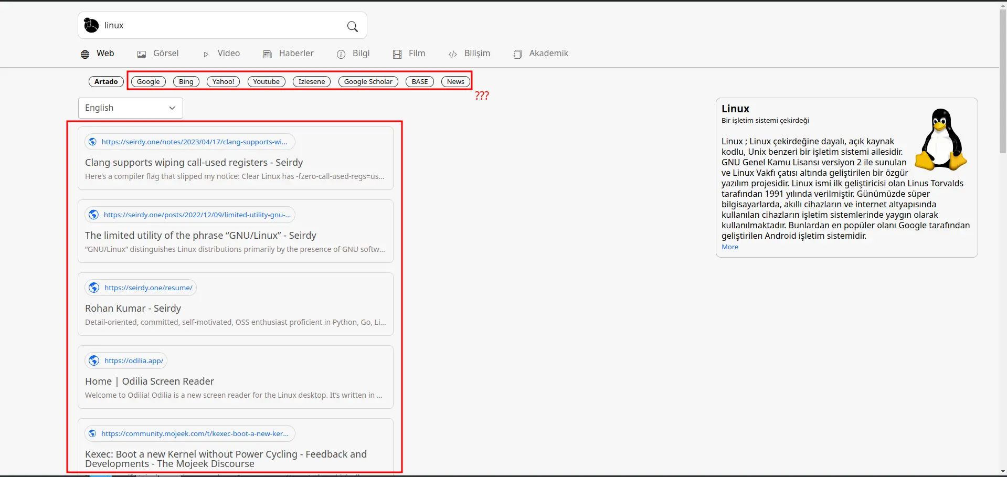Click the info icon beside Bilgi
The height and width of the screenshot is (477, 1007).
click(341, 54)
